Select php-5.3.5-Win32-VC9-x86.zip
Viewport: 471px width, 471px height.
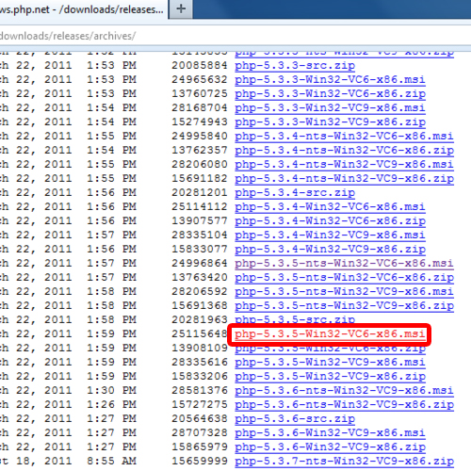tap(330, 376)
